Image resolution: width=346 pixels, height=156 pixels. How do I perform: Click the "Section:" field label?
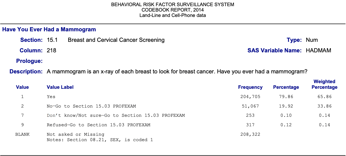coord(31,40)
